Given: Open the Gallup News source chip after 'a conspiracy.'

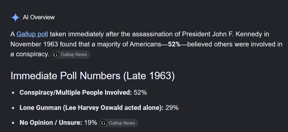Looking at the screenshot, I should pyautogui.click(x=71, y=55).
